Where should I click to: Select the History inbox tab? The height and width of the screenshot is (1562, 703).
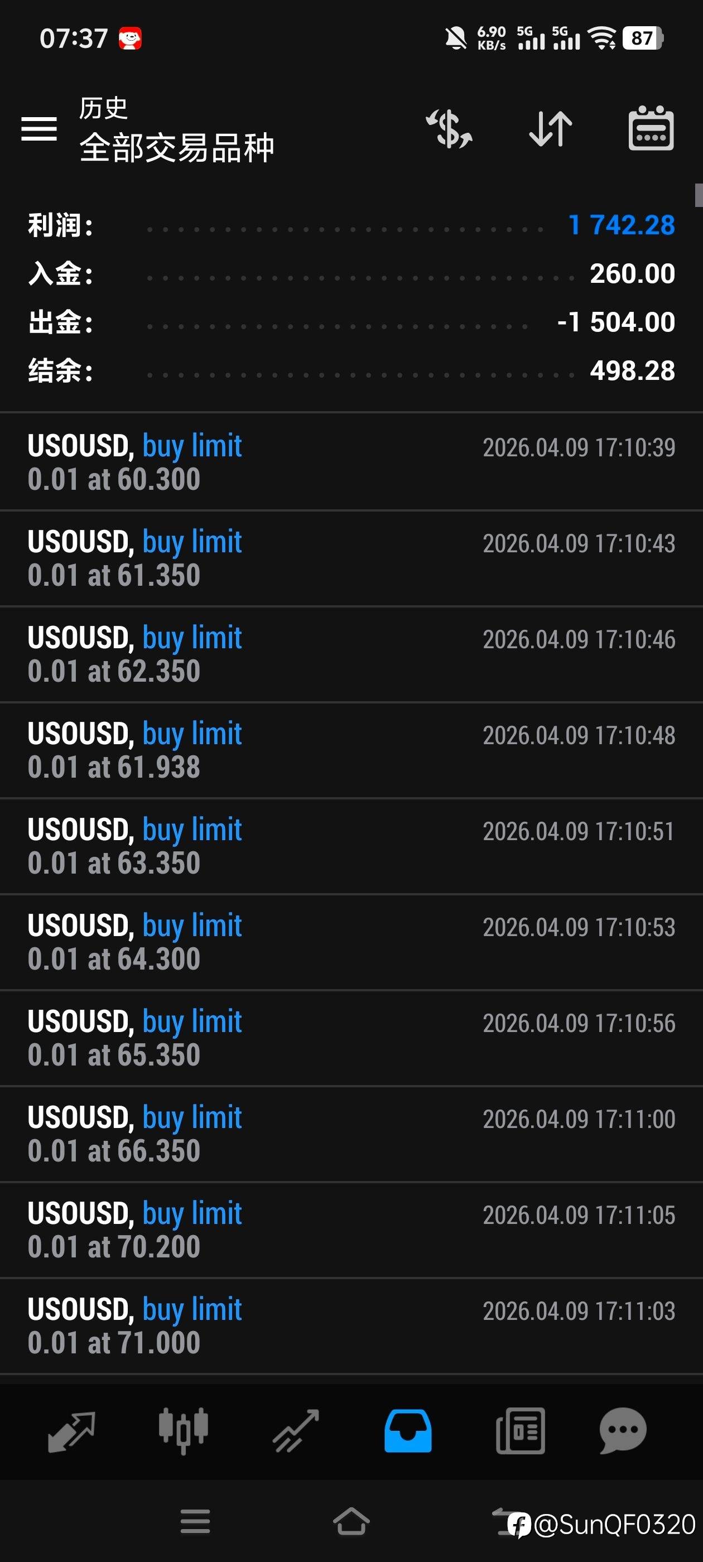coord(408,1431)
